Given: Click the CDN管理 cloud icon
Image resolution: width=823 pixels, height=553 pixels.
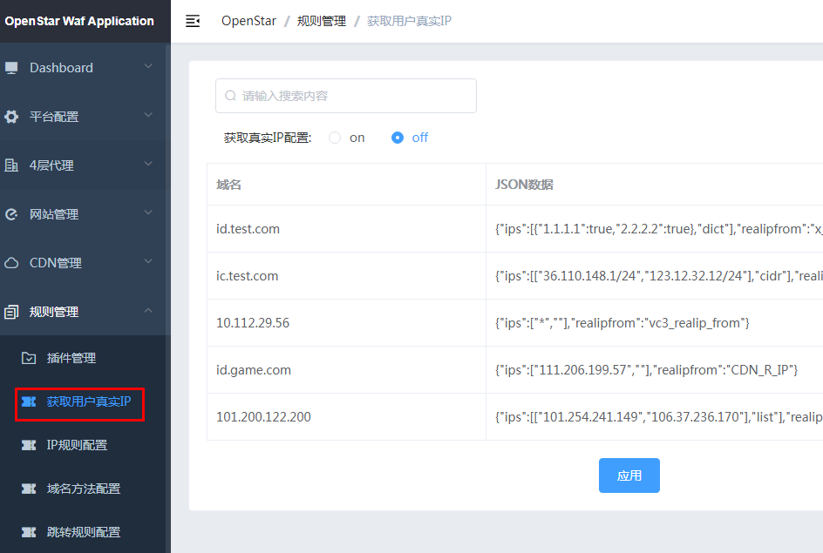Looking at the screenshot, I should tap(11, 263).
